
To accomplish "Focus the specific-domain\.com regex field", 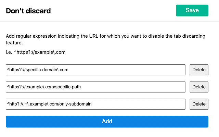I will coord(95,70).
